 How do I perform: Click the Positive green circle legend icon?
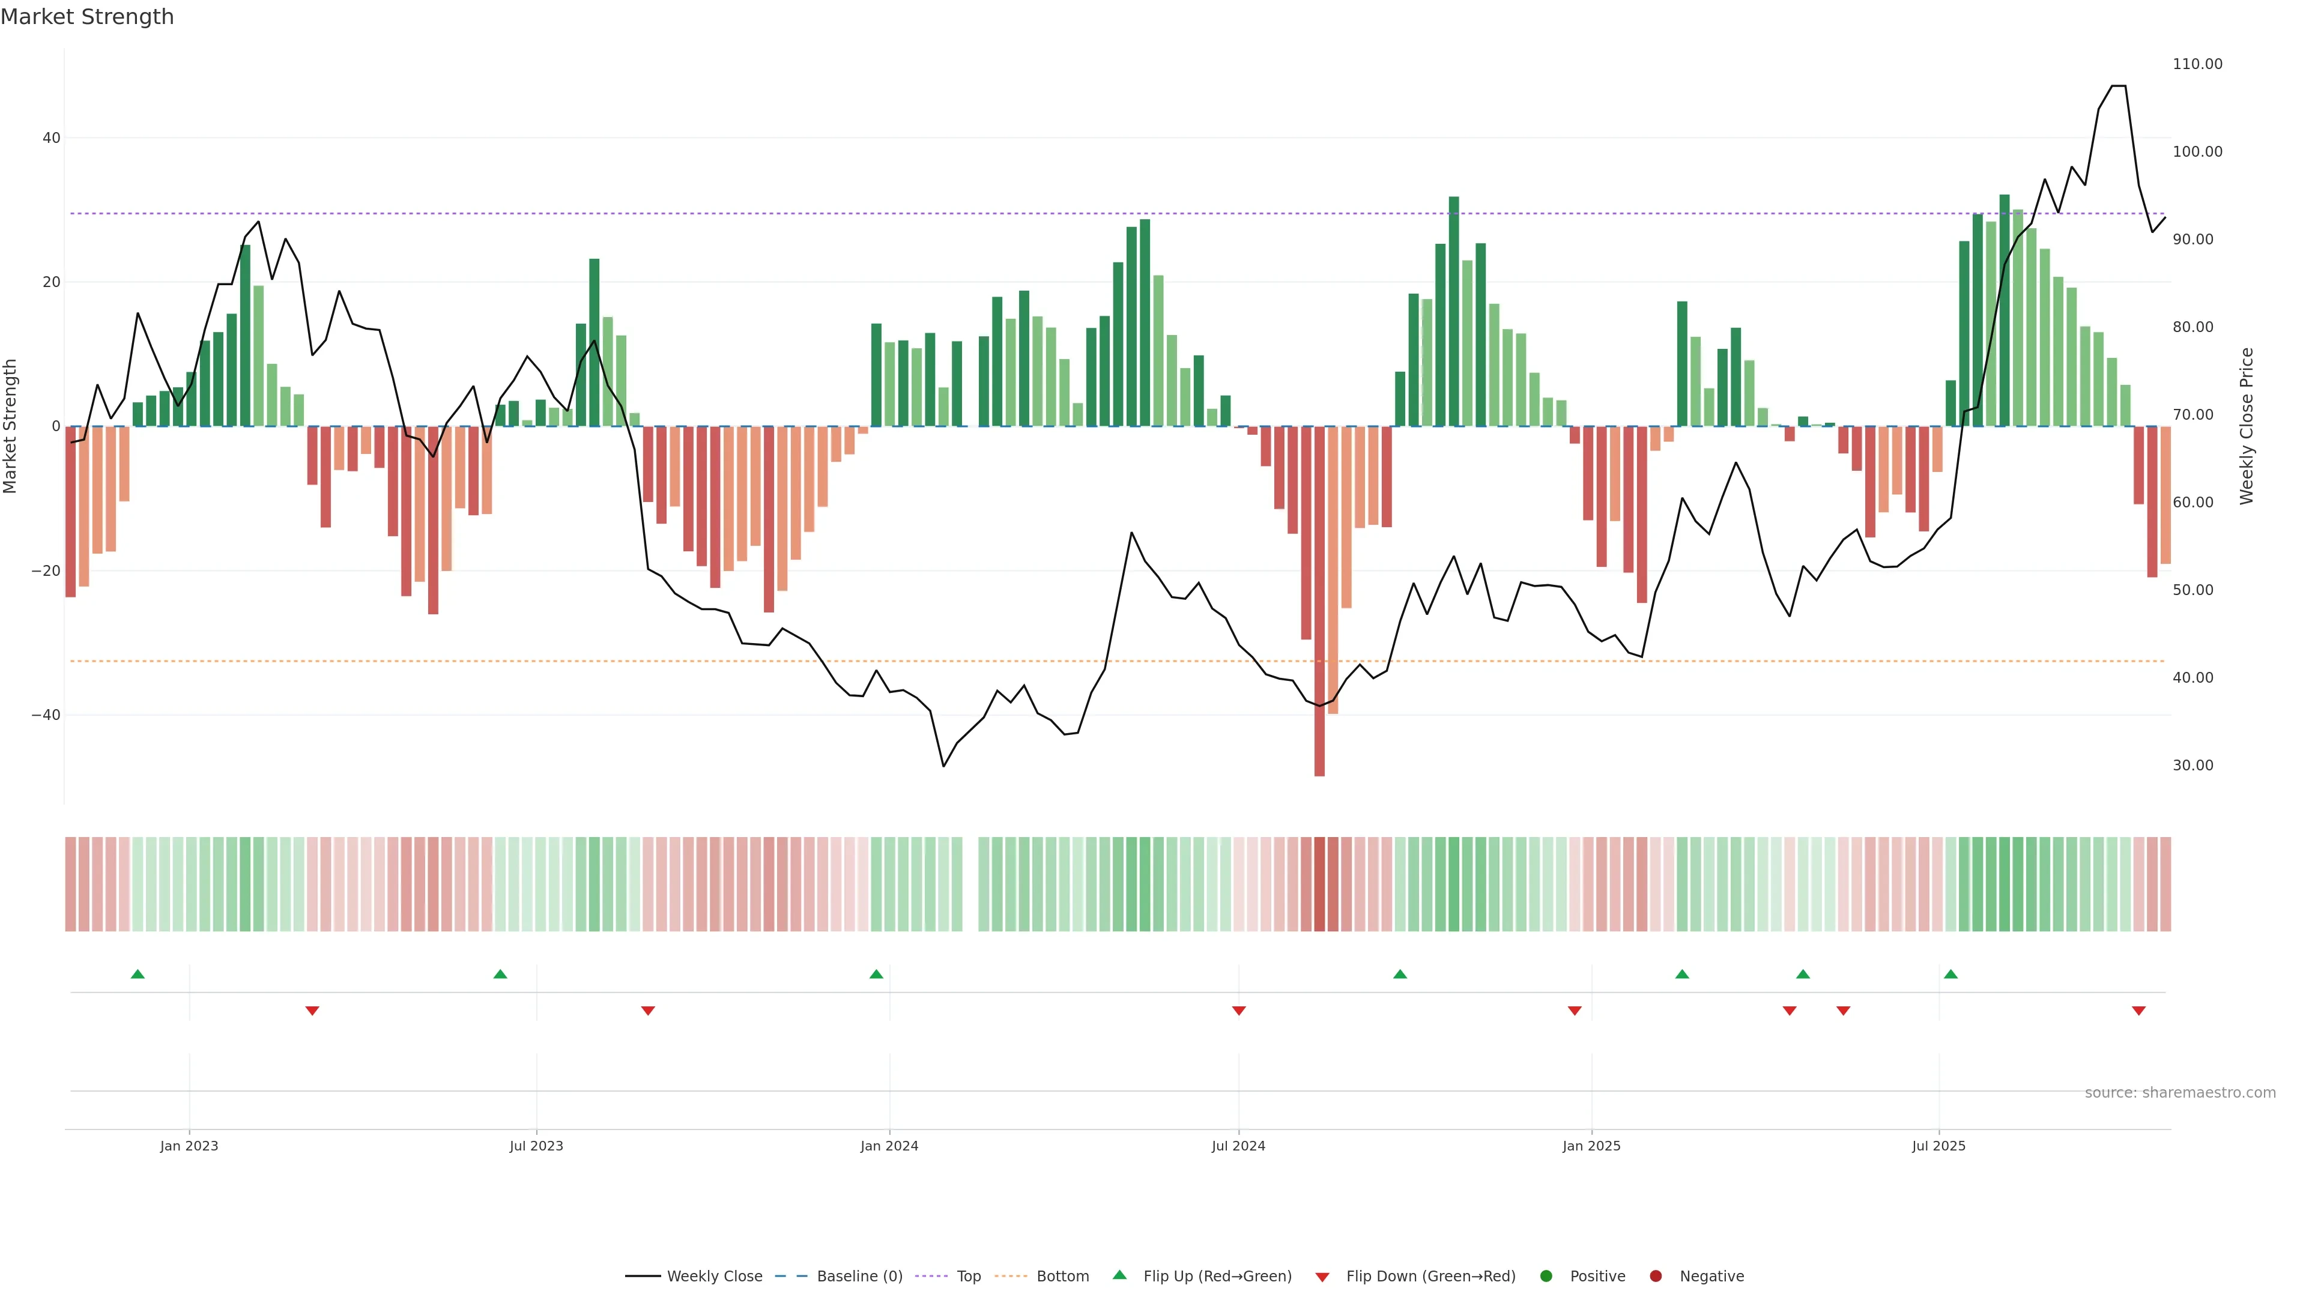pos(1546,1277)
